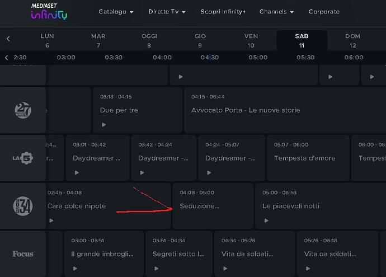Image resolution: width=386 pixels, height=277 pixels.
Task: Play the 03:01 - 03:42 Daydreamer episode
Action: click(77, 172)
